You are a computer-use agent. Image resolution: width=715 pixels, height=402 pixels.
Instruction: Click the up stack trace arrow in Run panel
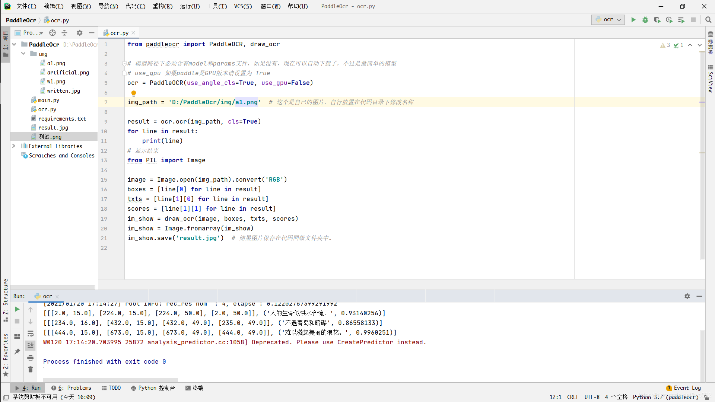point(31,309)
